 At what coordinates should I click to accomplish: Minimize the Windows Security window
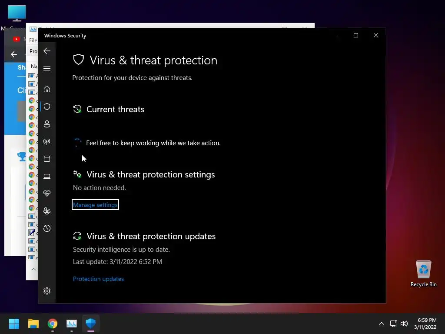tap(336, 35)
